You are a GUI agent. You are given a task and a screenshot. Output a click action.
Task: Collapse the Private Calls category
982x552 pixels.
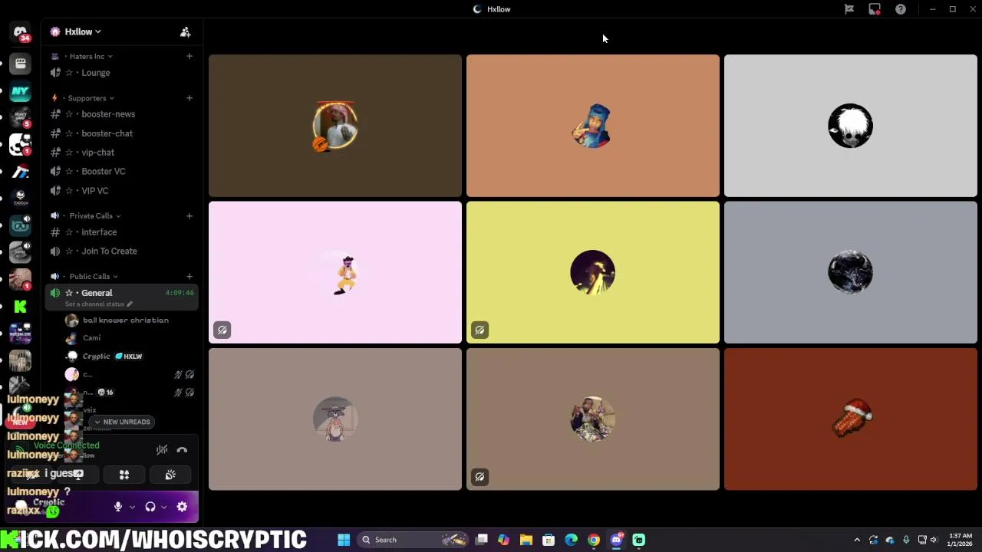94,215
